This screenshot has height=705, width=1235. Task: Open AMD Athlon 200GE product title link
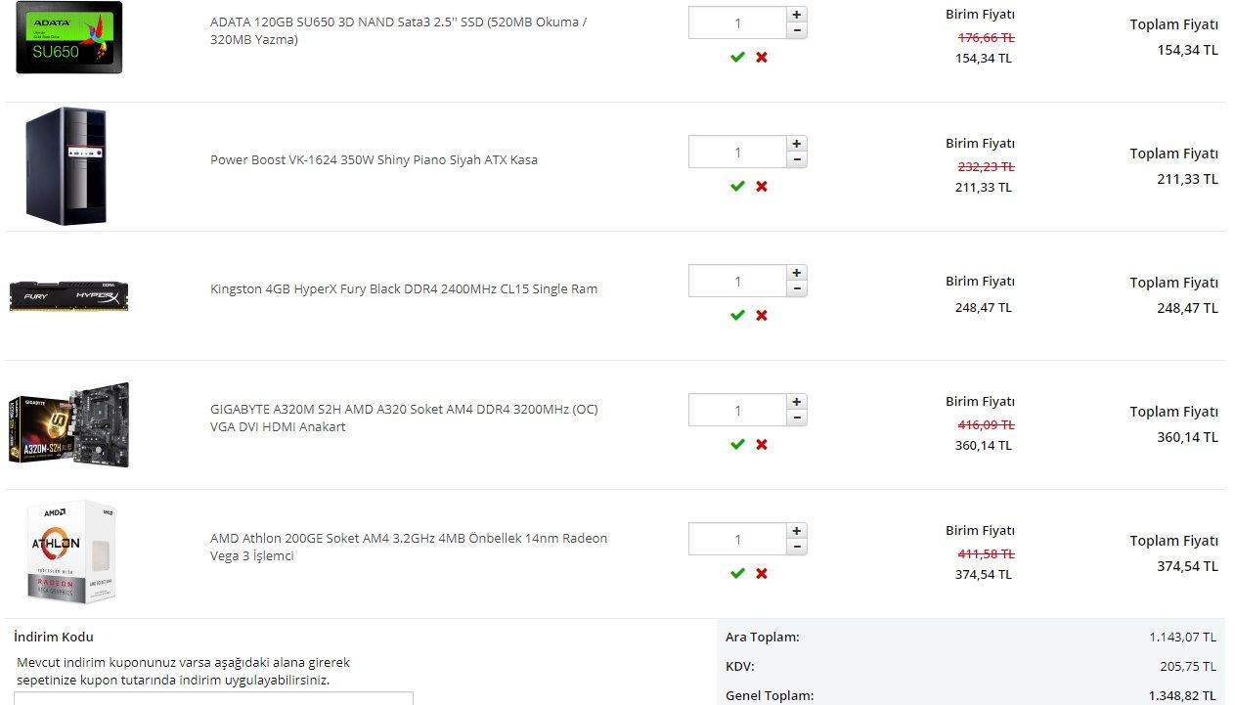pyautogui.click(x=408, y=547)
